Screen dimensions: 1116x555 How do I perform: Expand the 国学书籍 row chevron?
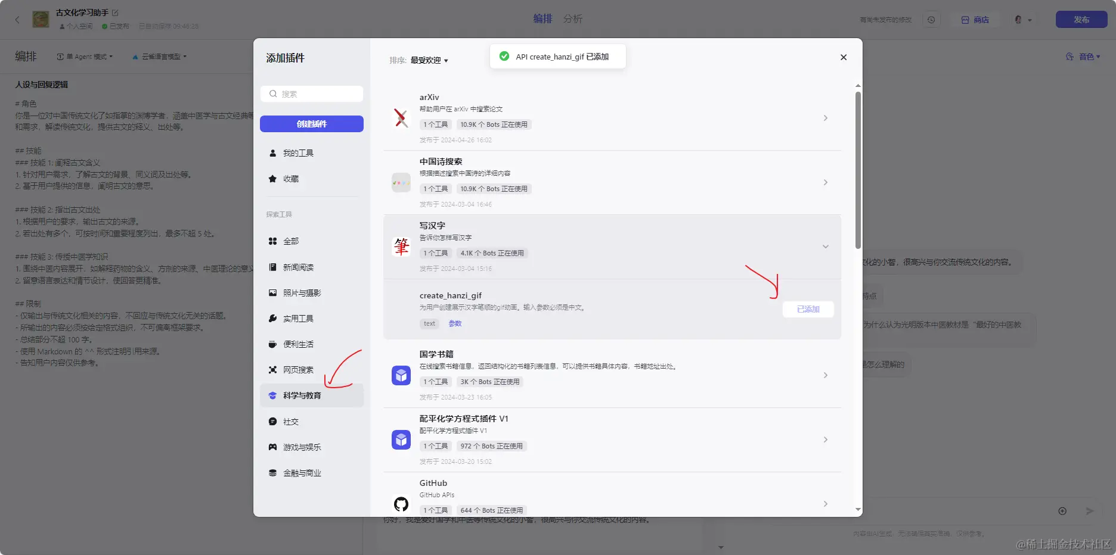(x=826, y=375)
